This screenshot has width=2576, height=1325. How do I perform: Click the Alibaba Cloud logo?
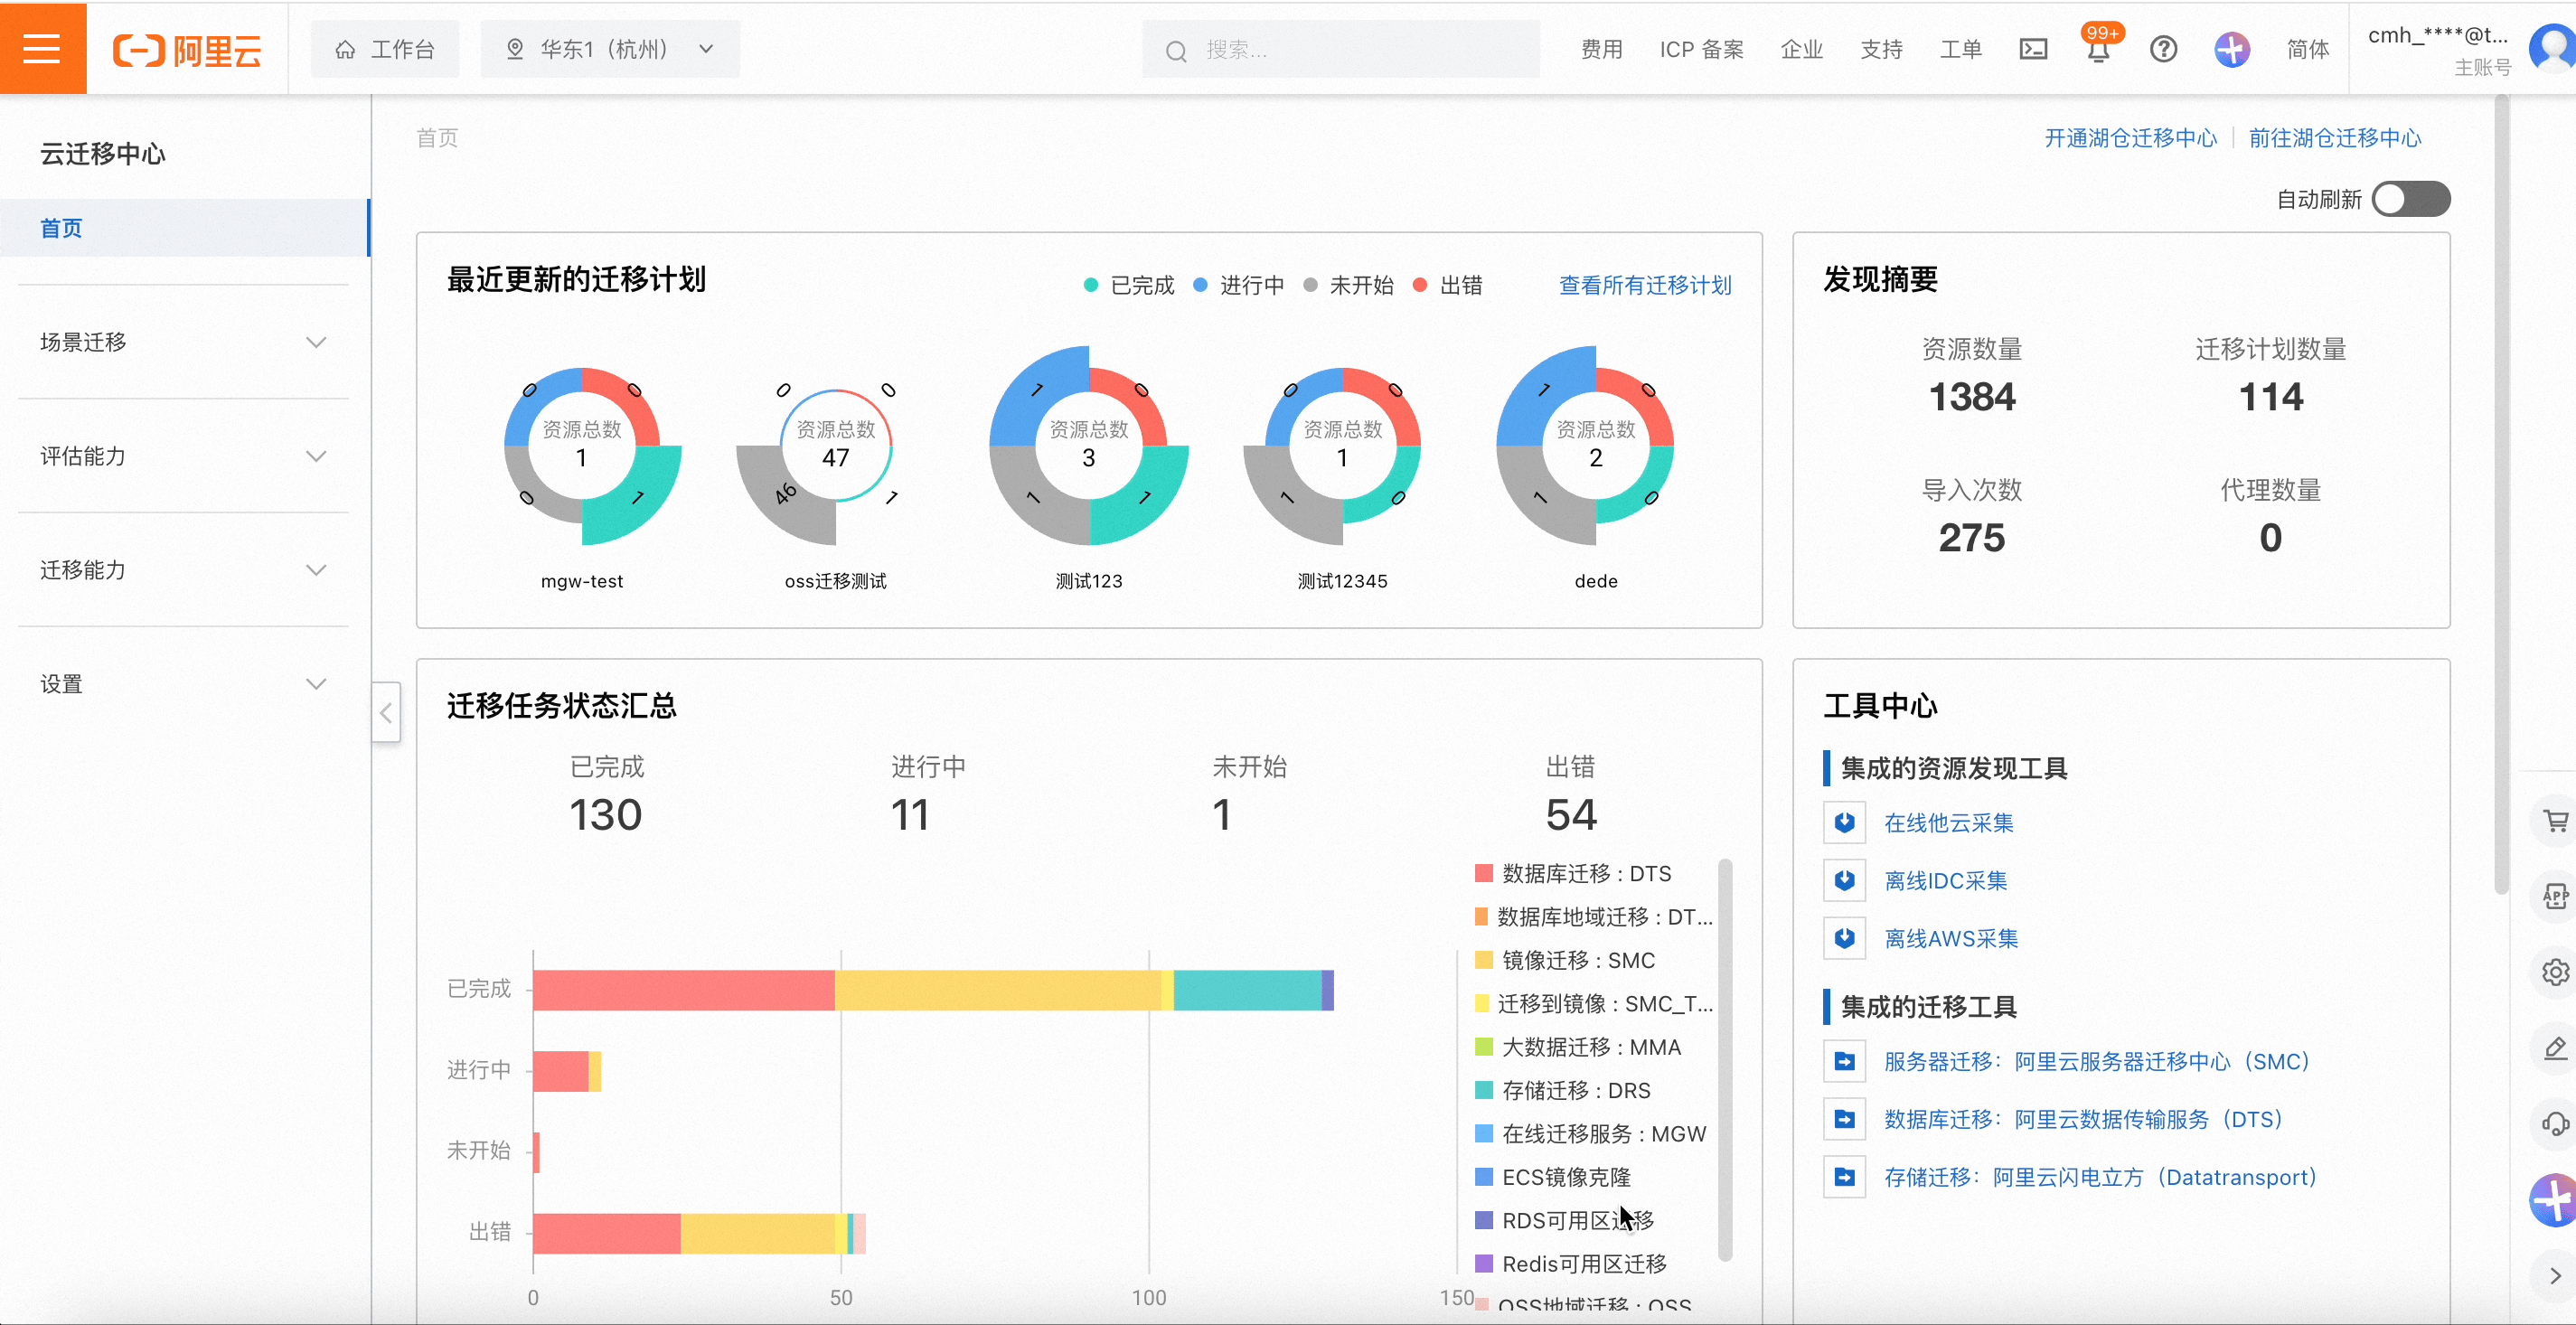coord(187,49)
